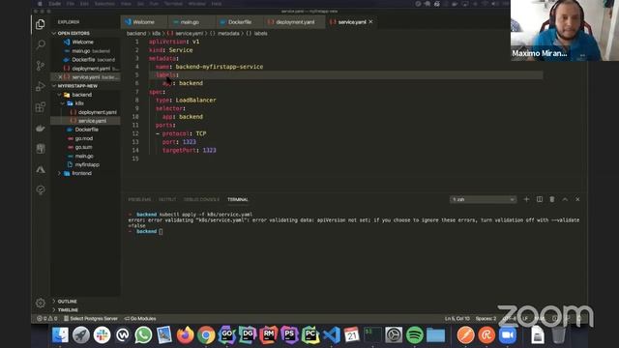Screen dimensions: 619x348
Task: Open the PROBLEMS panel tab
Action: (139, 200)
